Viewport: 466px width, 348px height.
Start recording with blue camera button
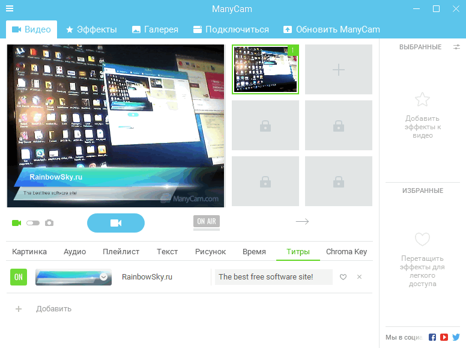pos(116,223)
